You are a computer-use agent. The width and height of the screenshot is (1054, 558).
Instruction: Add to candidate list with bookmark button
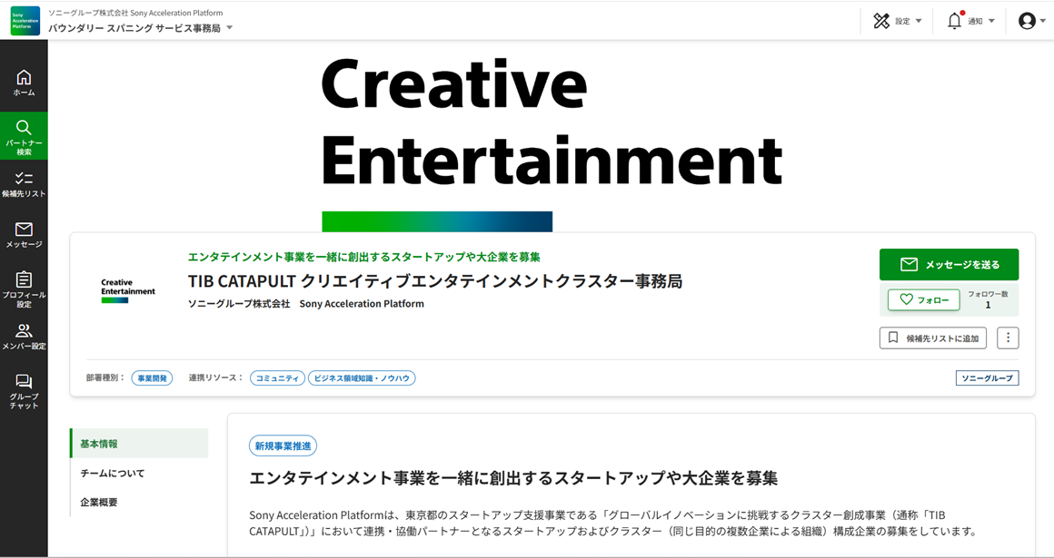pyautogui.click(x=932, y=338)
